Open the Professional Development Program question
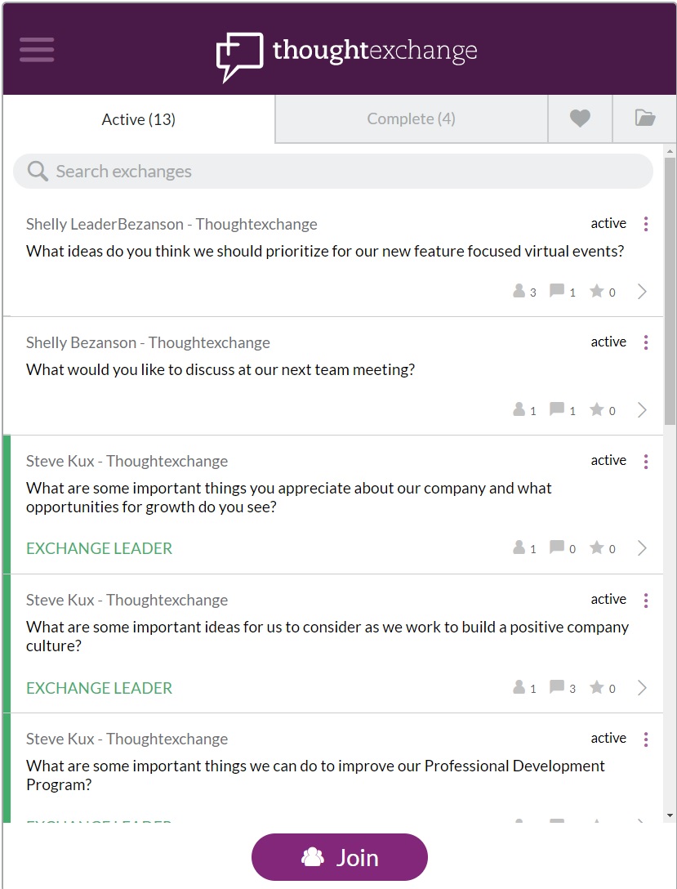The width and height of the screenshot is (677, 889). click(315, 775)
